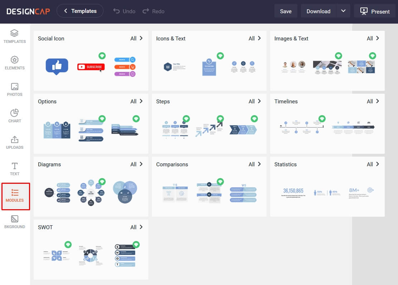Go back to Templates
The width and height of the screenshot is (398, 285).
coord(80,11)
